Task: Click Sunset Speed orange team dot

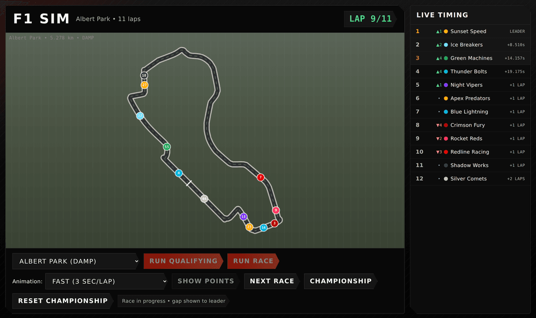Action: (x=446, y=31)
